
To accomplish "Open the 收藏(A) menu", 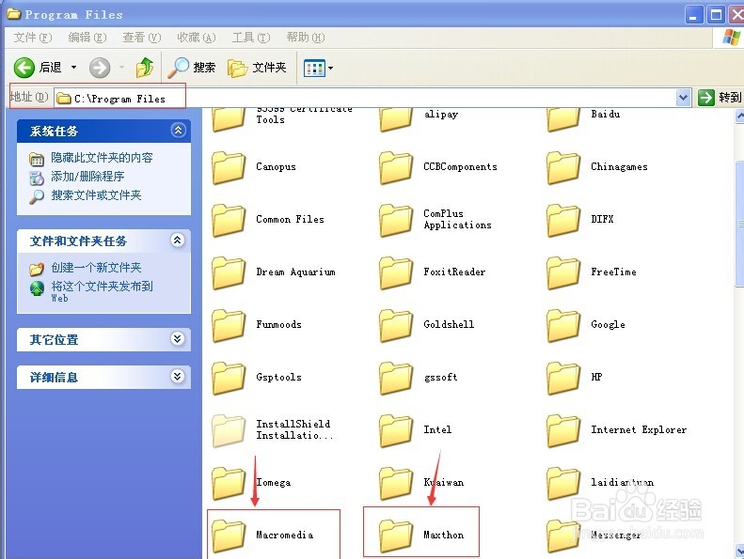I will click(196, 38).
